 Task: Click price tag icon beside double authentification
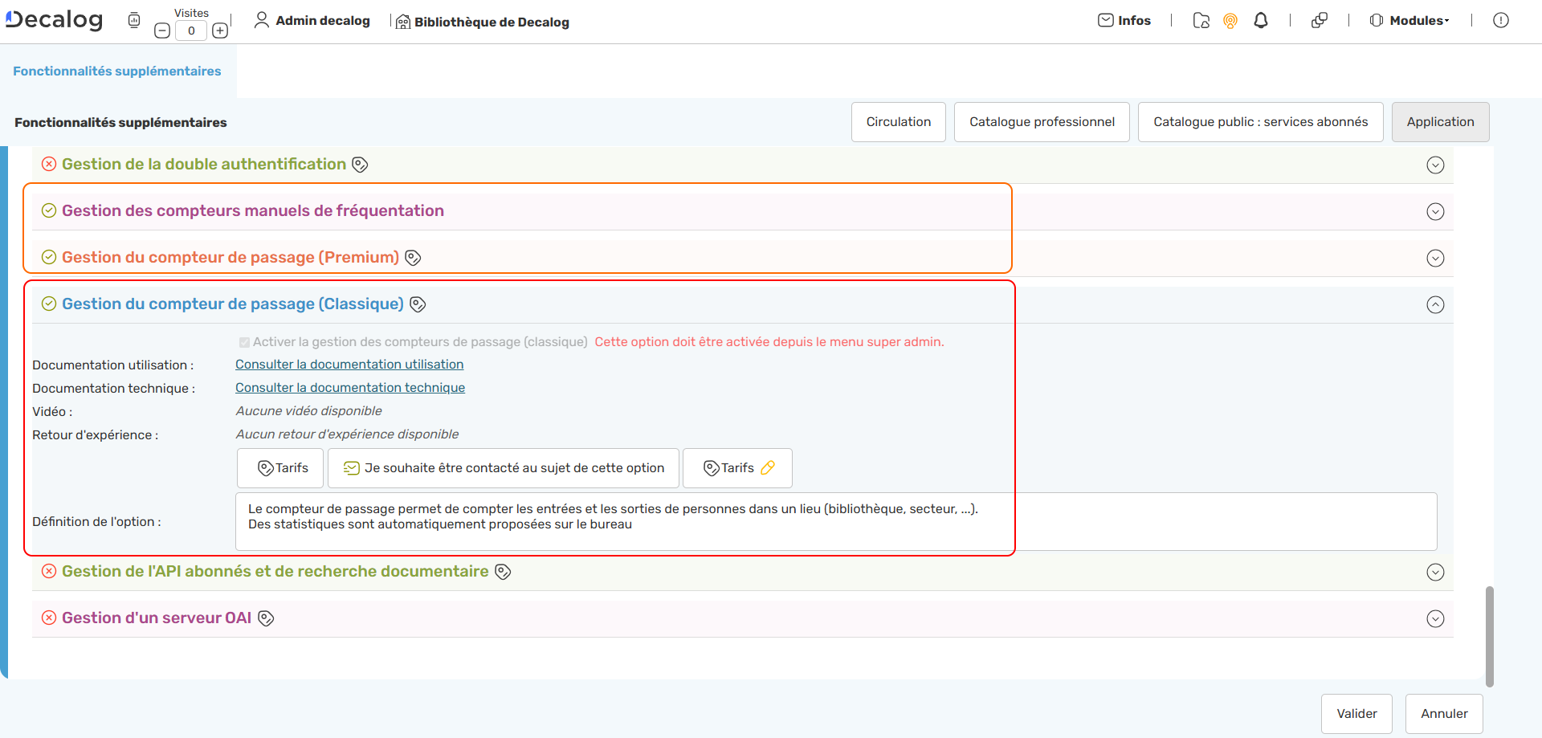[x=361, y=165]
